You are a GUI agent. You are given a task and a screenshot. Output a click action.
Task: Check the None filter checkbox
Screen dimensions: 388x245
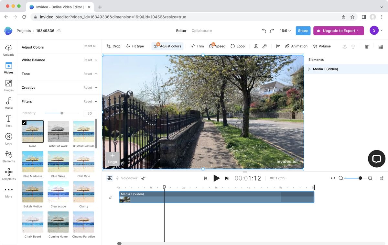pyautogui.click(x=24, y=123)
